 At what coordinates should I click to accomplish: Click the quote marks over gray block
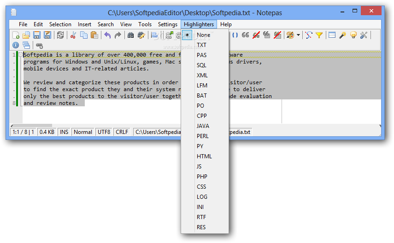(x=267, y=35)
